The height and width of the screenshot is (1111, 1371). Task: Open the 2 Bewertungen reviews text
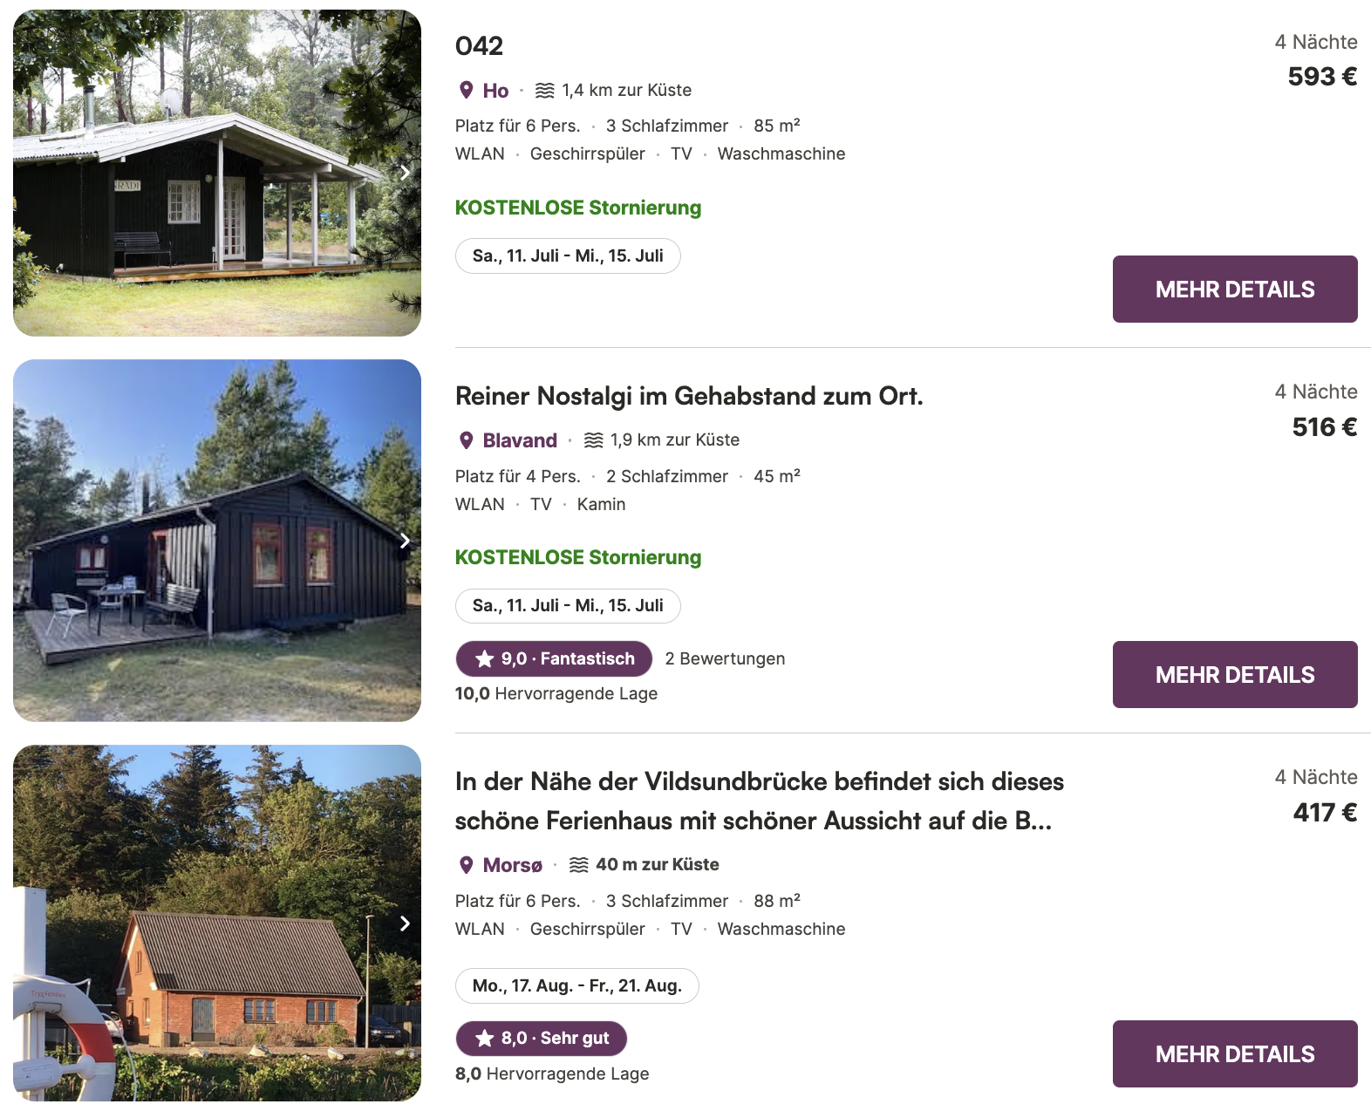[725, 659]
